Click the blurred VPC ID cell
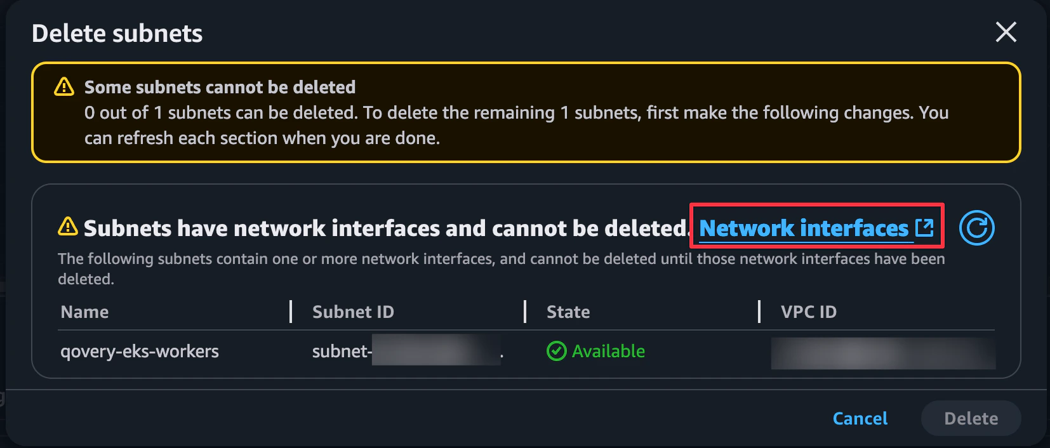The image size is (1050, 448). [x=882, y=351]
